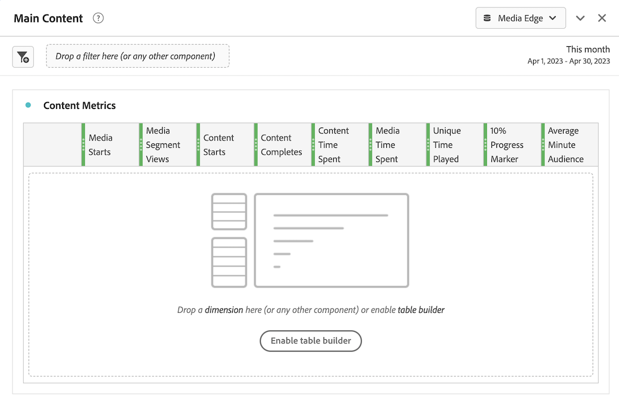The height and width of the screenshot is (403, 619).
Task: Click the Content Metrics table title
Action: coord(80,106)
